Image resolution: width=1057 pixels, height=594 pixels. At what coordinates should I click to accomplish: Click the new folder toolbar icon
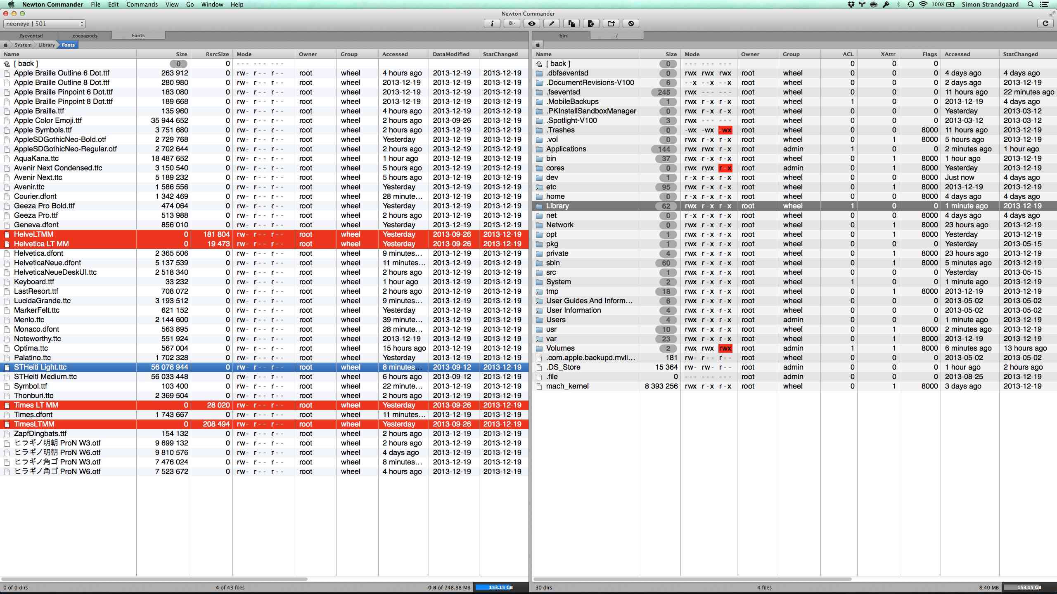pyautogui.click(x=611, y=24)
